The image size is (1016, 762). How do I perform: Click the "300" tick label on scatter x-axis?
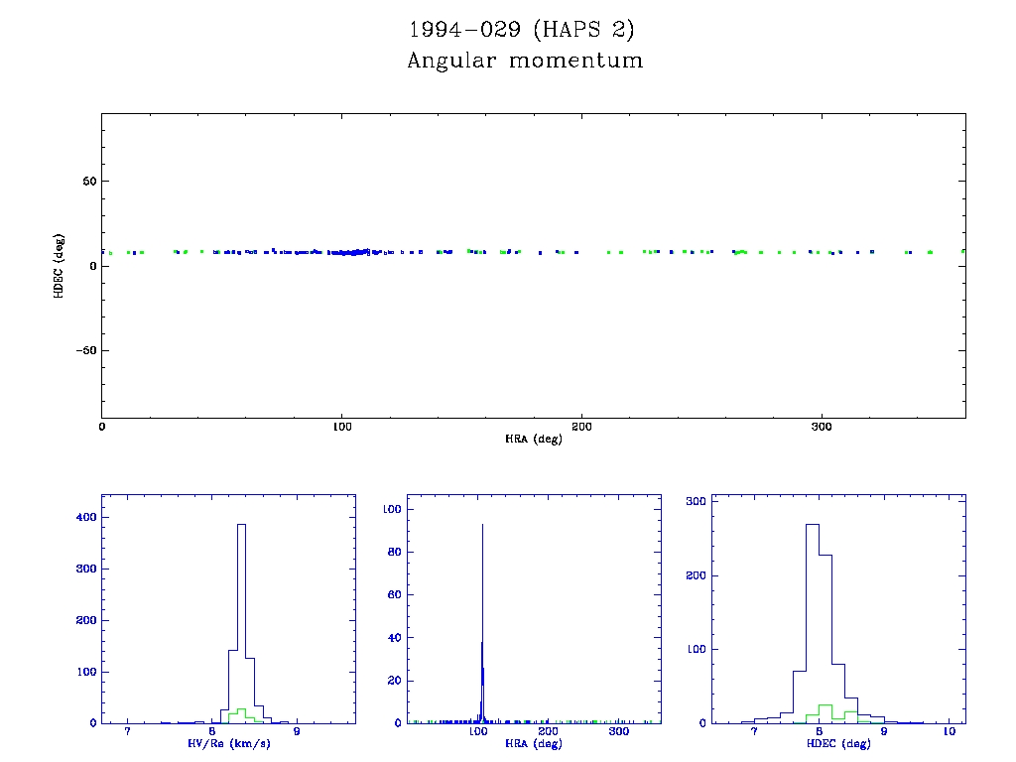coord(822,427)
